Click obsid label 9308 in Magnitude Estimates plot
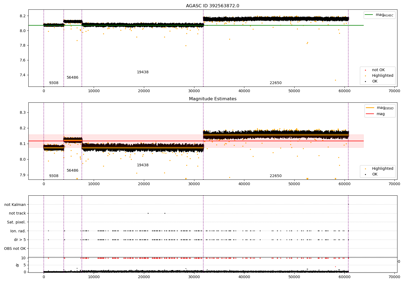Image resolution: width=405 pixels, height=283 pixels. pos(54,176)
